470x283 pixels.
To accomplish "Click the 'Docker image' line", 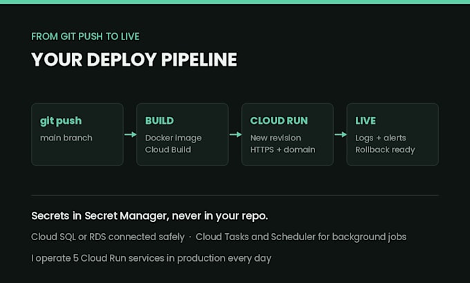I will tap(173, 138).
